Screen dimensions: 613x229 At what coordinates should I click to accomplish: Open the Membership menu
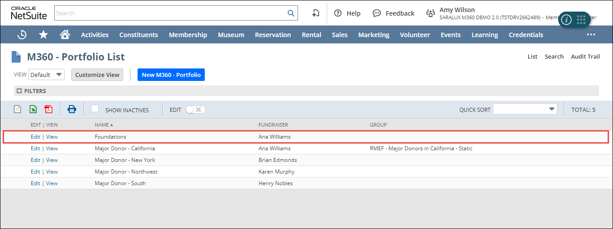188,35
